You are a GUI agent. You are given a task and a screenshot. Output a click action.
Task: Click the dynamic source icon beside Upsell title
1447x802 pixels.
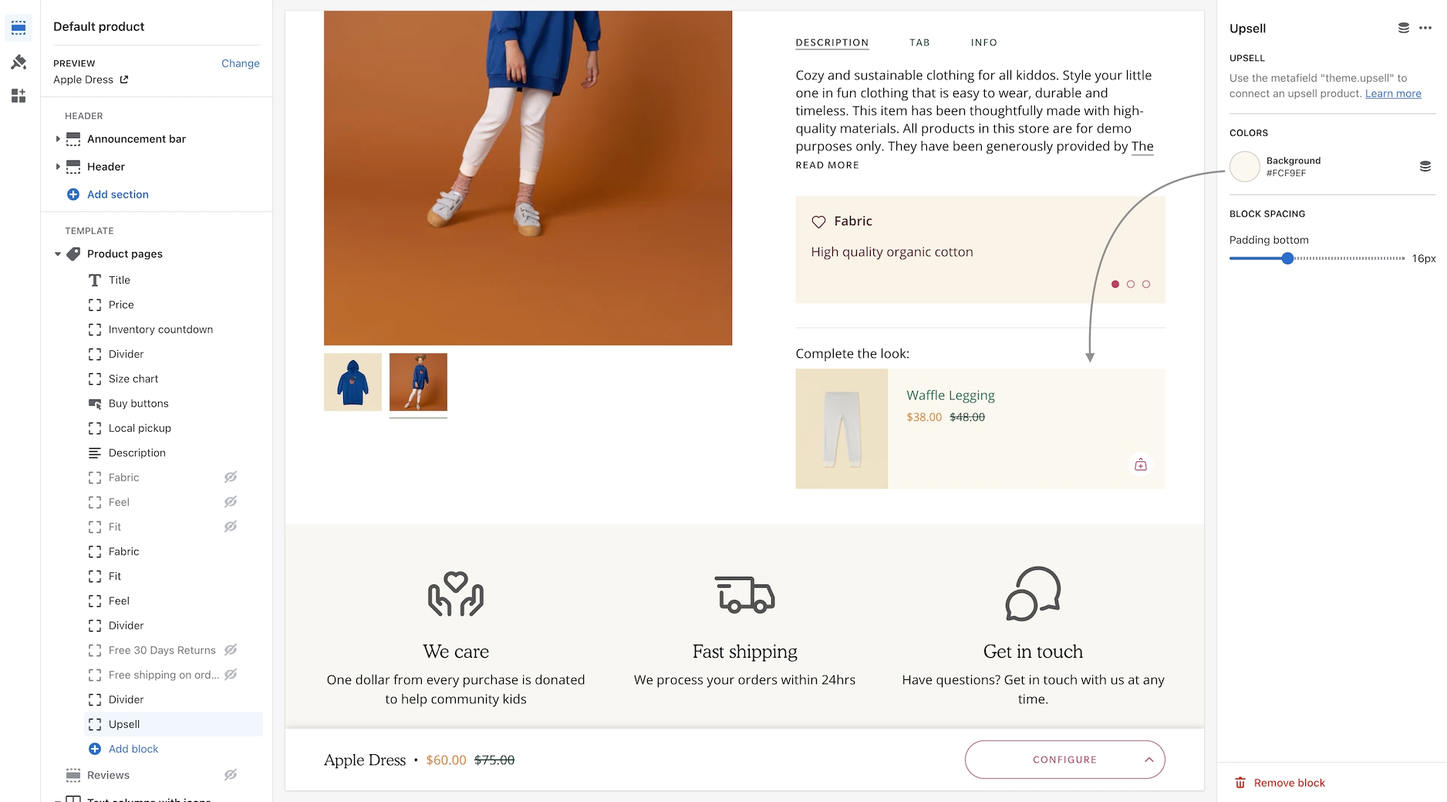click(1404, 28)
